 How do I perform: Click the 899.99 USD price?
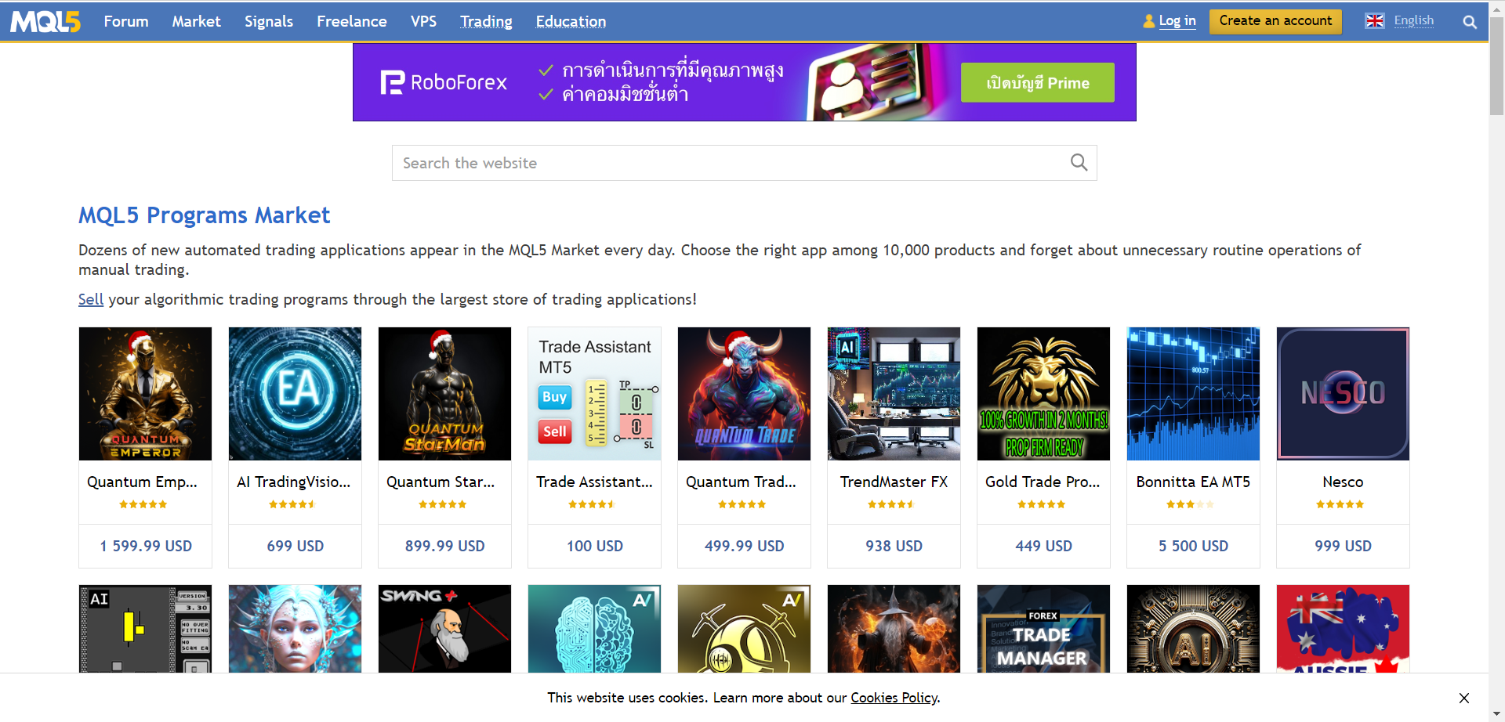point(445,547)
